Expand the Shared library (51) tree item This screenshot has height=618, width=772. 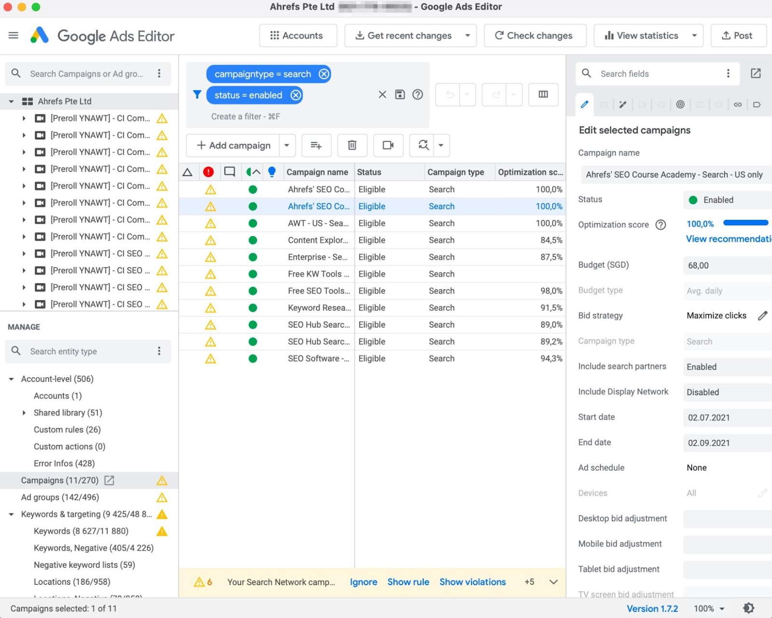click(x=24, y=413)
